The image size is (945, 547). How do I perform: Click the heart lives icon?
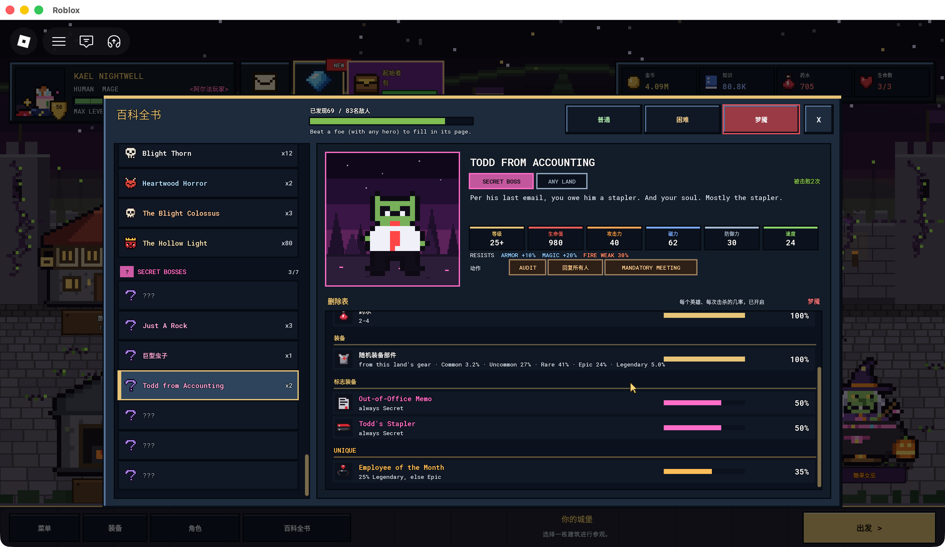pos(866,82)
